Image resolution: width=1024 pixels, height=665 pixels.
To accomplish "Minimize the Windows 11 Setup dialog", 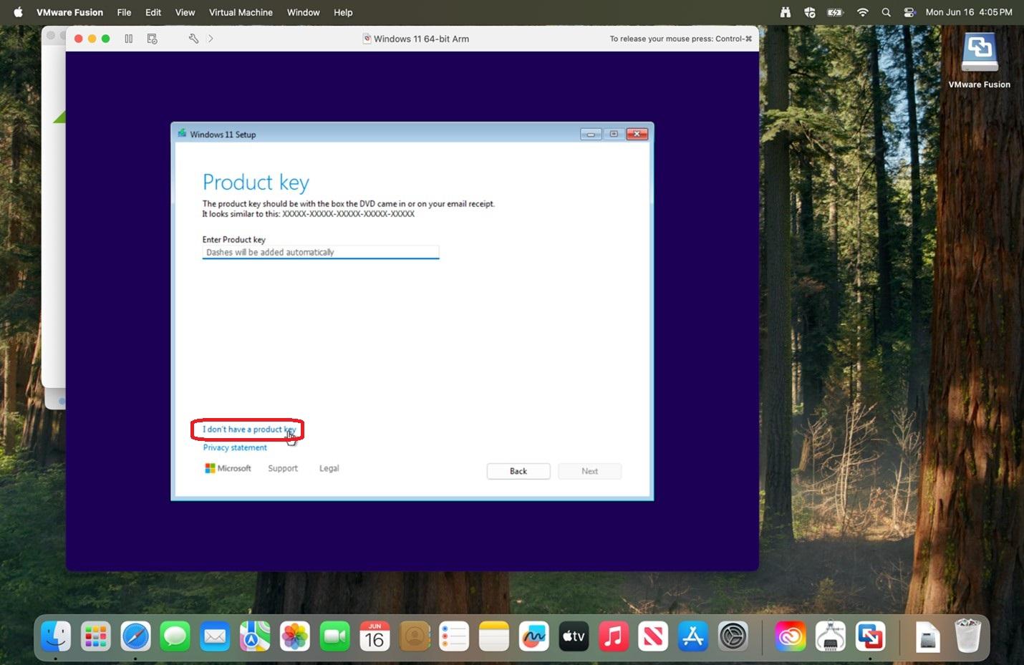I will click(x=591, y=134).
